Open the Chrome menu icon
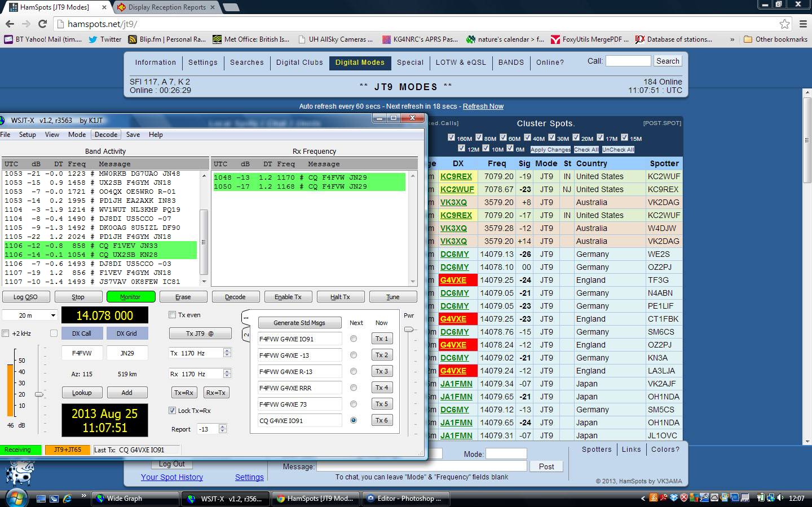Screen dimensions: 812x507 803,24
